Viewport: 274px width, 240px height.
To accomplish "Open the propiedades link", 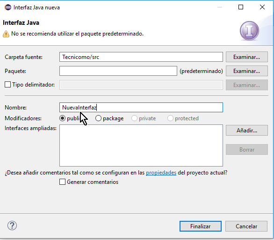I will tap(161, 173).
